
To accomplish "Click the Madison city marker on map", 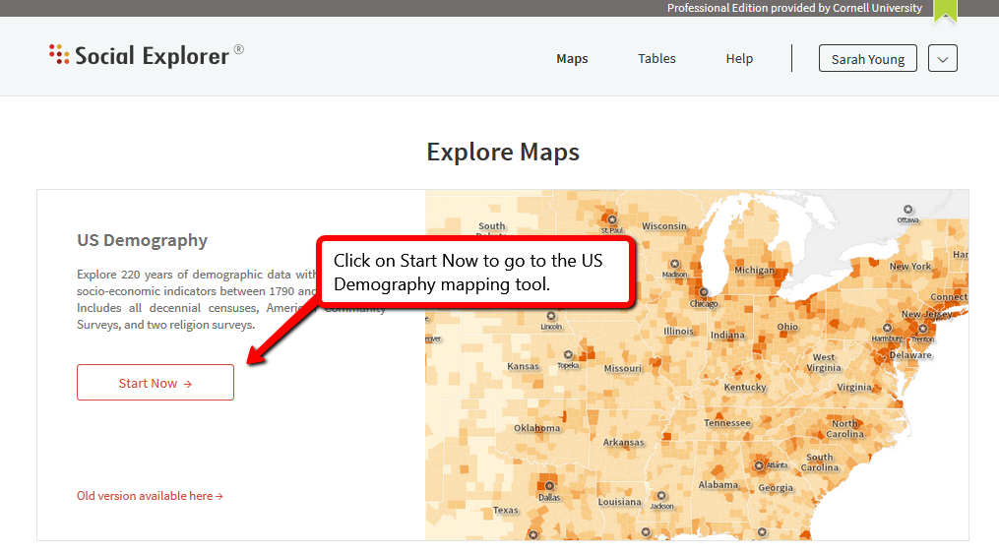I will tap(674, 264).
